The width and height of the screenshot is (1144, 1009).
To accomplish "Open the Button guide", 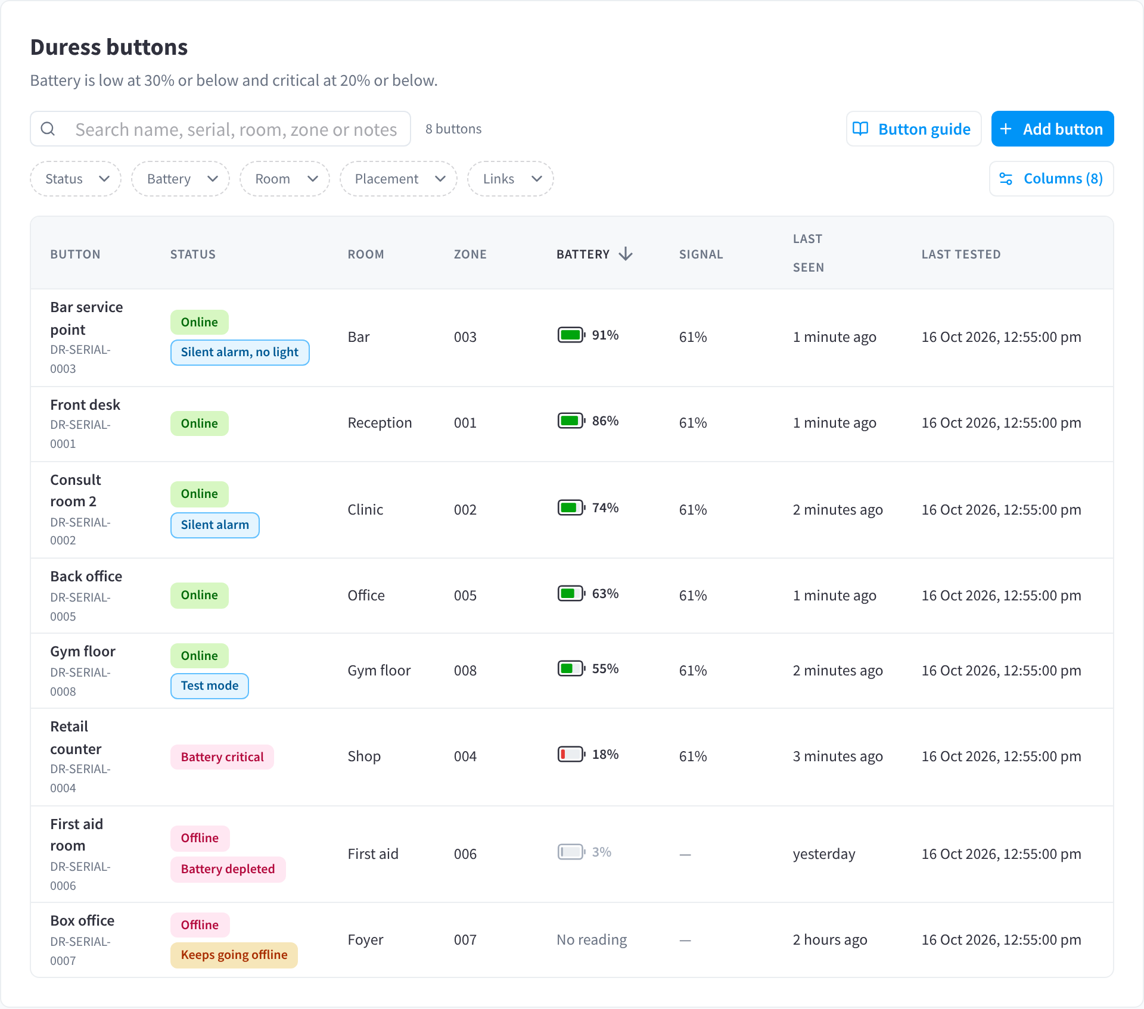I will pos(914,129).
